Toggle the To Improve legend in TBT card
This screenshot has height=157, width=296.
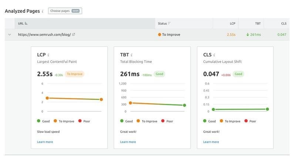147,121
